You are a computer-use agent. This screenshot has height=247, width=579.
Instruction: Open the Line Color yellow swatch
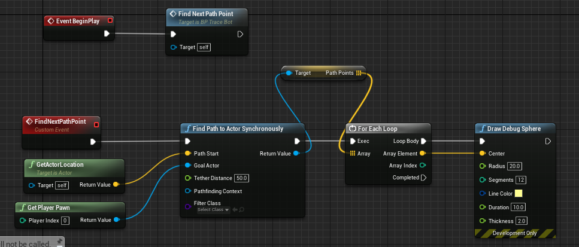(519, 194)
